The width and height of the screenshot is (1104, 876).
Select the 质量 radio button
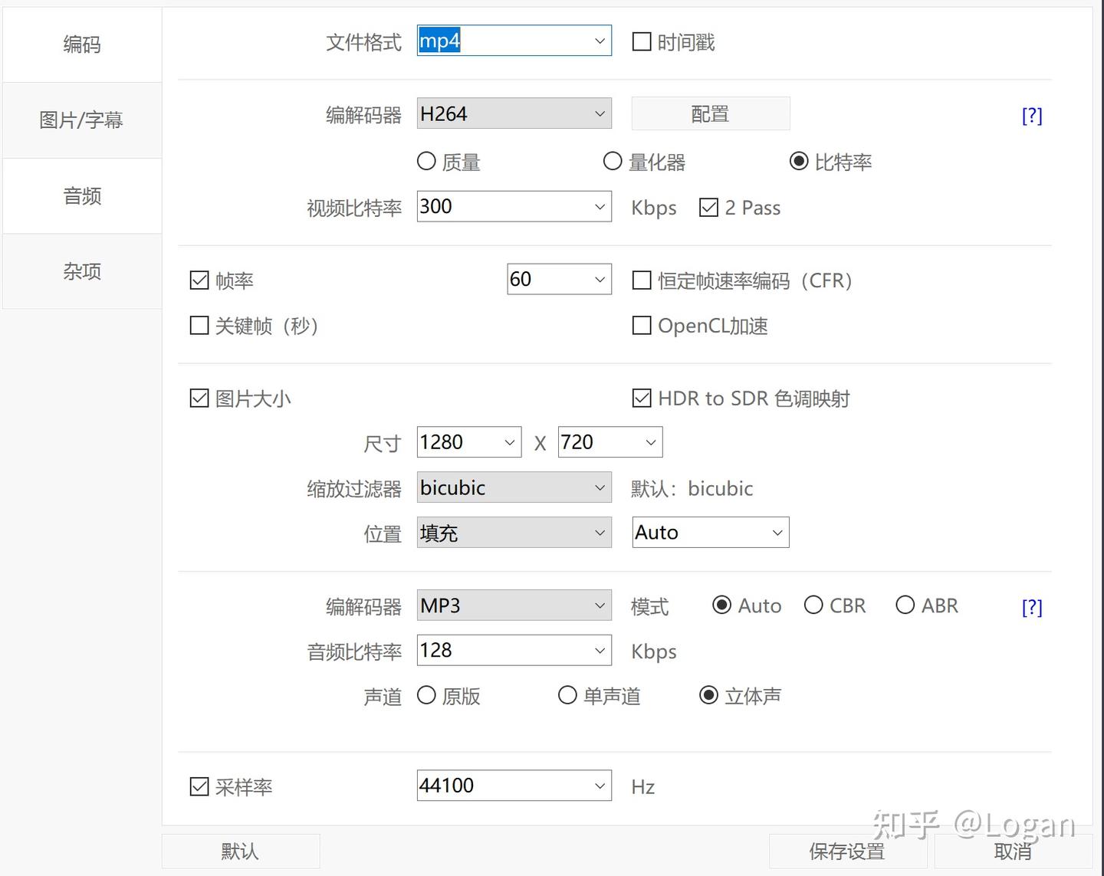427,161
